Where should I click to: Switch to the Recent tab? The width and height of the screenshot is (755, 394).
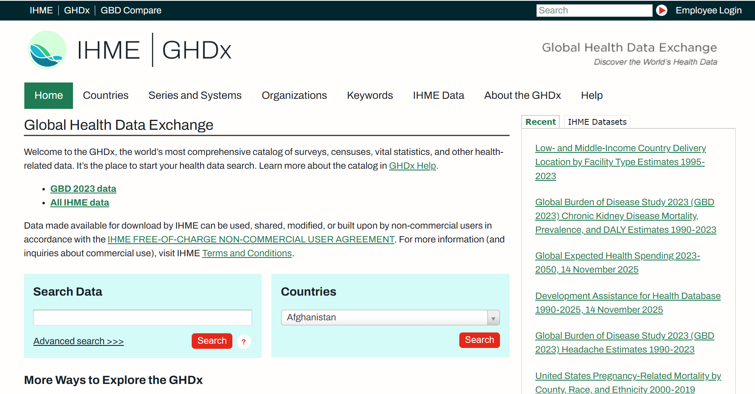click(541, 122)
